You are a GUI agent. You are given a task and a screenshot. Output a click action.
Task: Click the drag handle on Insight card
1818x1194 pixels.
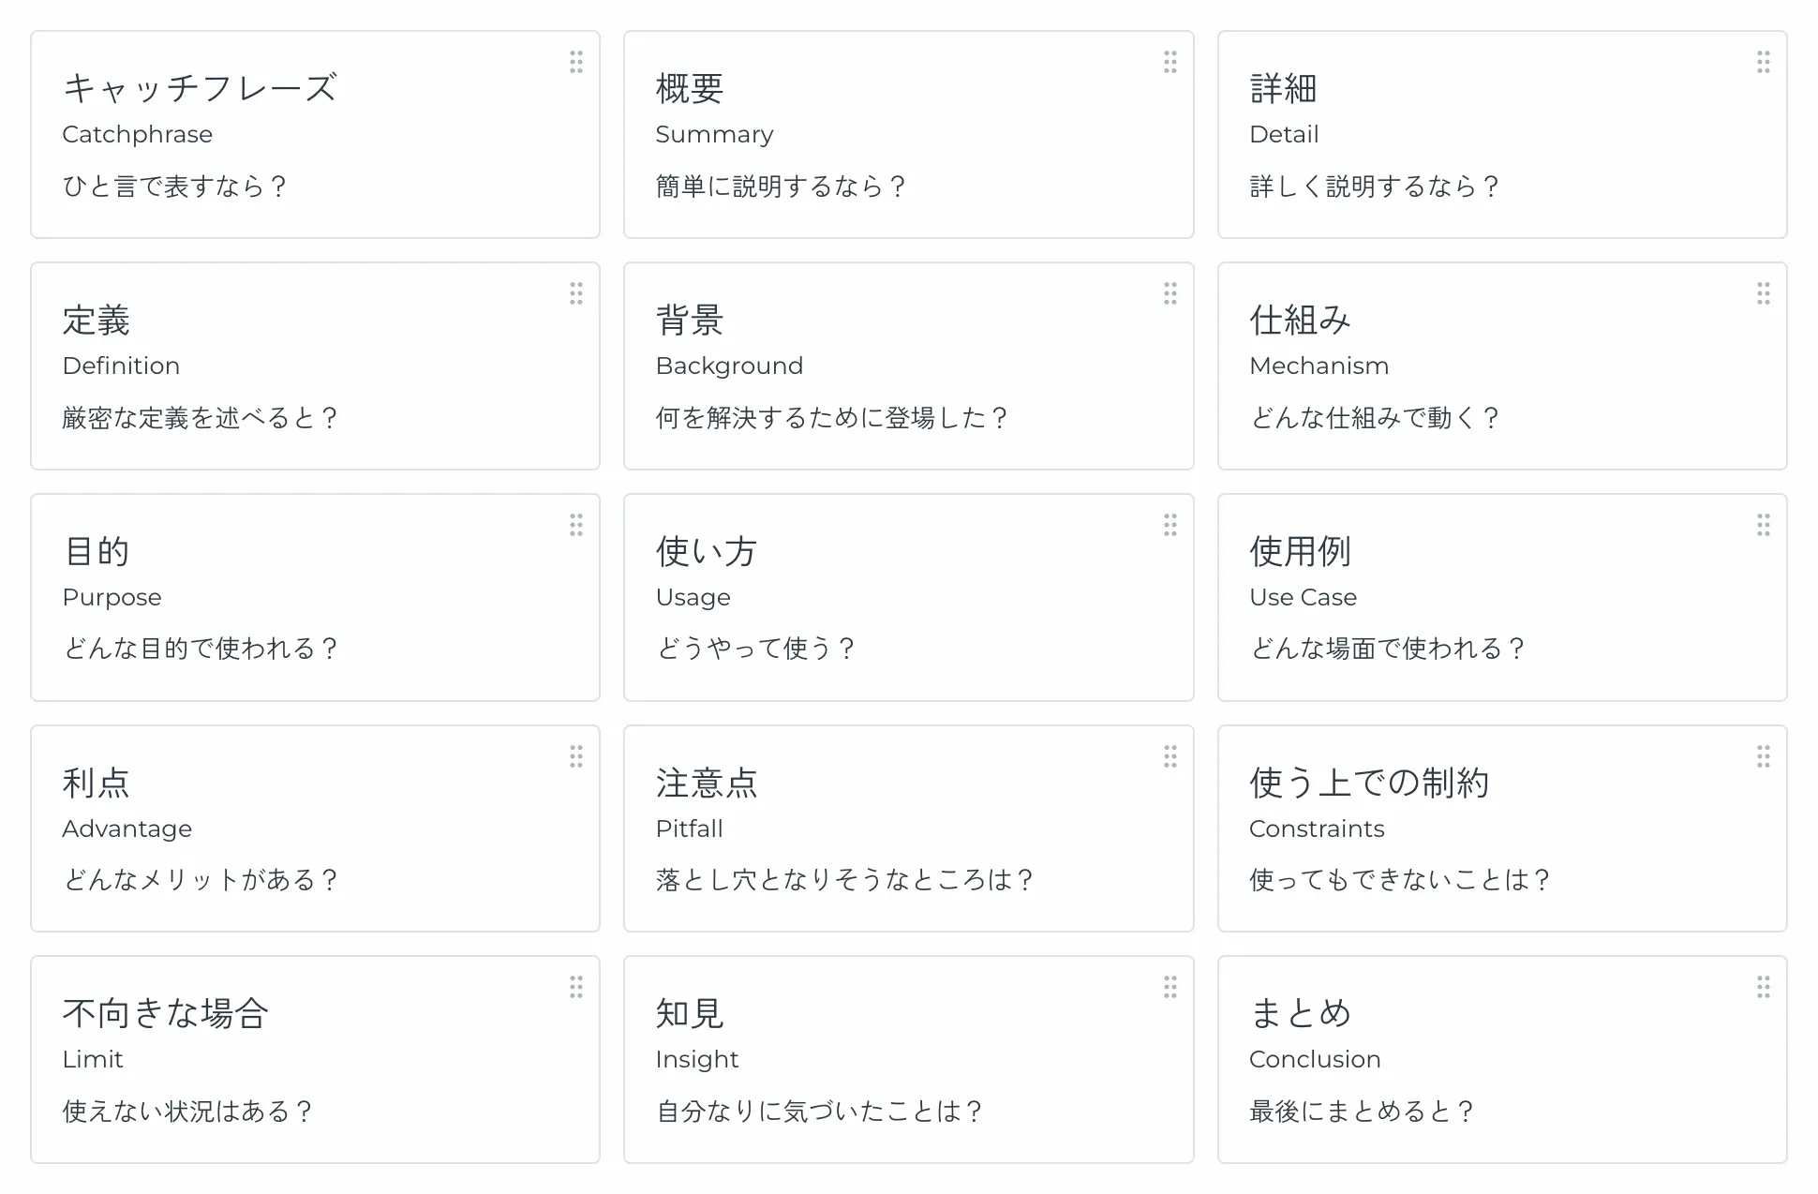tap(1170, 987)
